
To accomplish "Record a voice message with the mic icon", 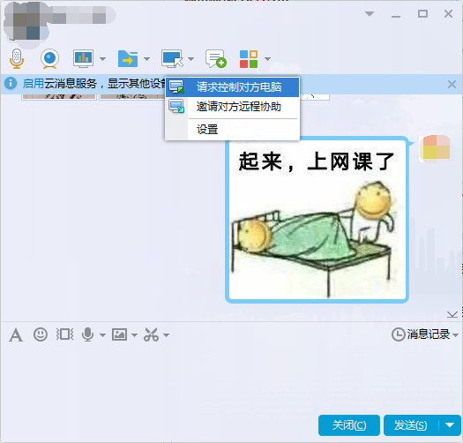I will [87, 334].
